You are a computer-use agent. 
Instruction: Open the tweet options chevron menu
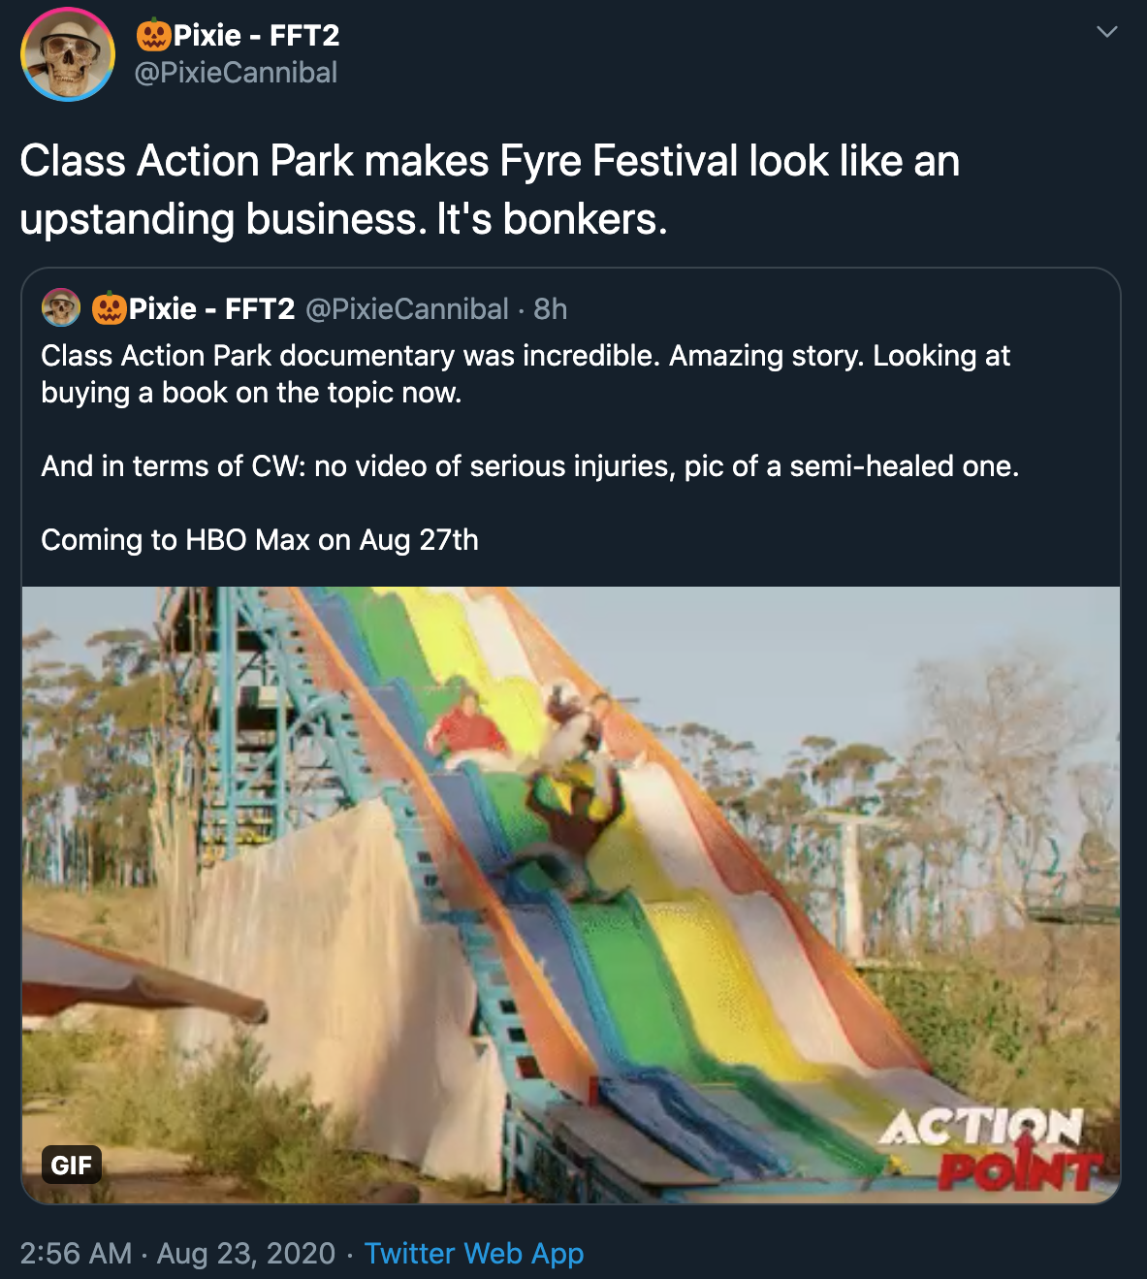(x=1106, y=32)
